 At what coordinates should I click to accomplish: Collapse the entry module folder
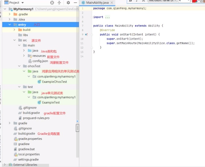click(10, 25)
